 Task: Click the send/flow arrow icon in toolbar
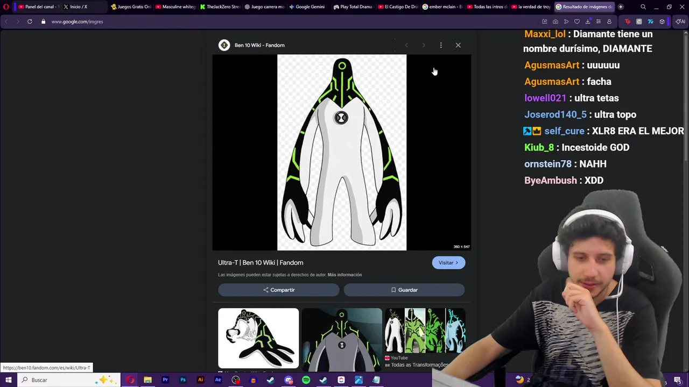566,21
